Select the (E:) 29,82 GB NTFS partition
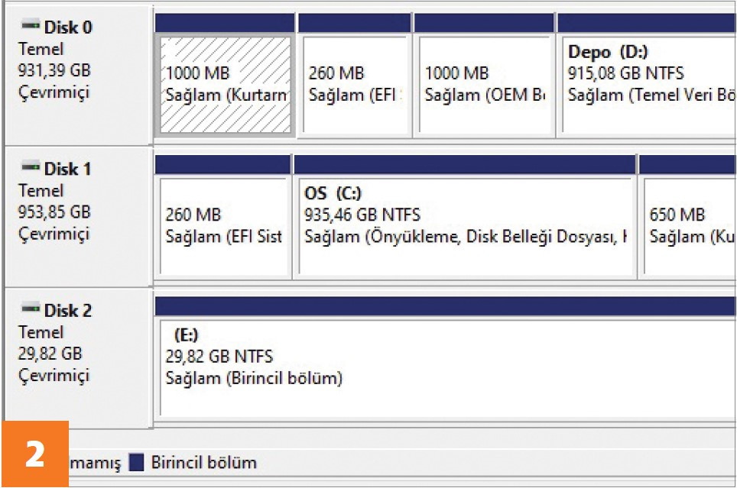 pyautogui.click(x=448, y=368)
